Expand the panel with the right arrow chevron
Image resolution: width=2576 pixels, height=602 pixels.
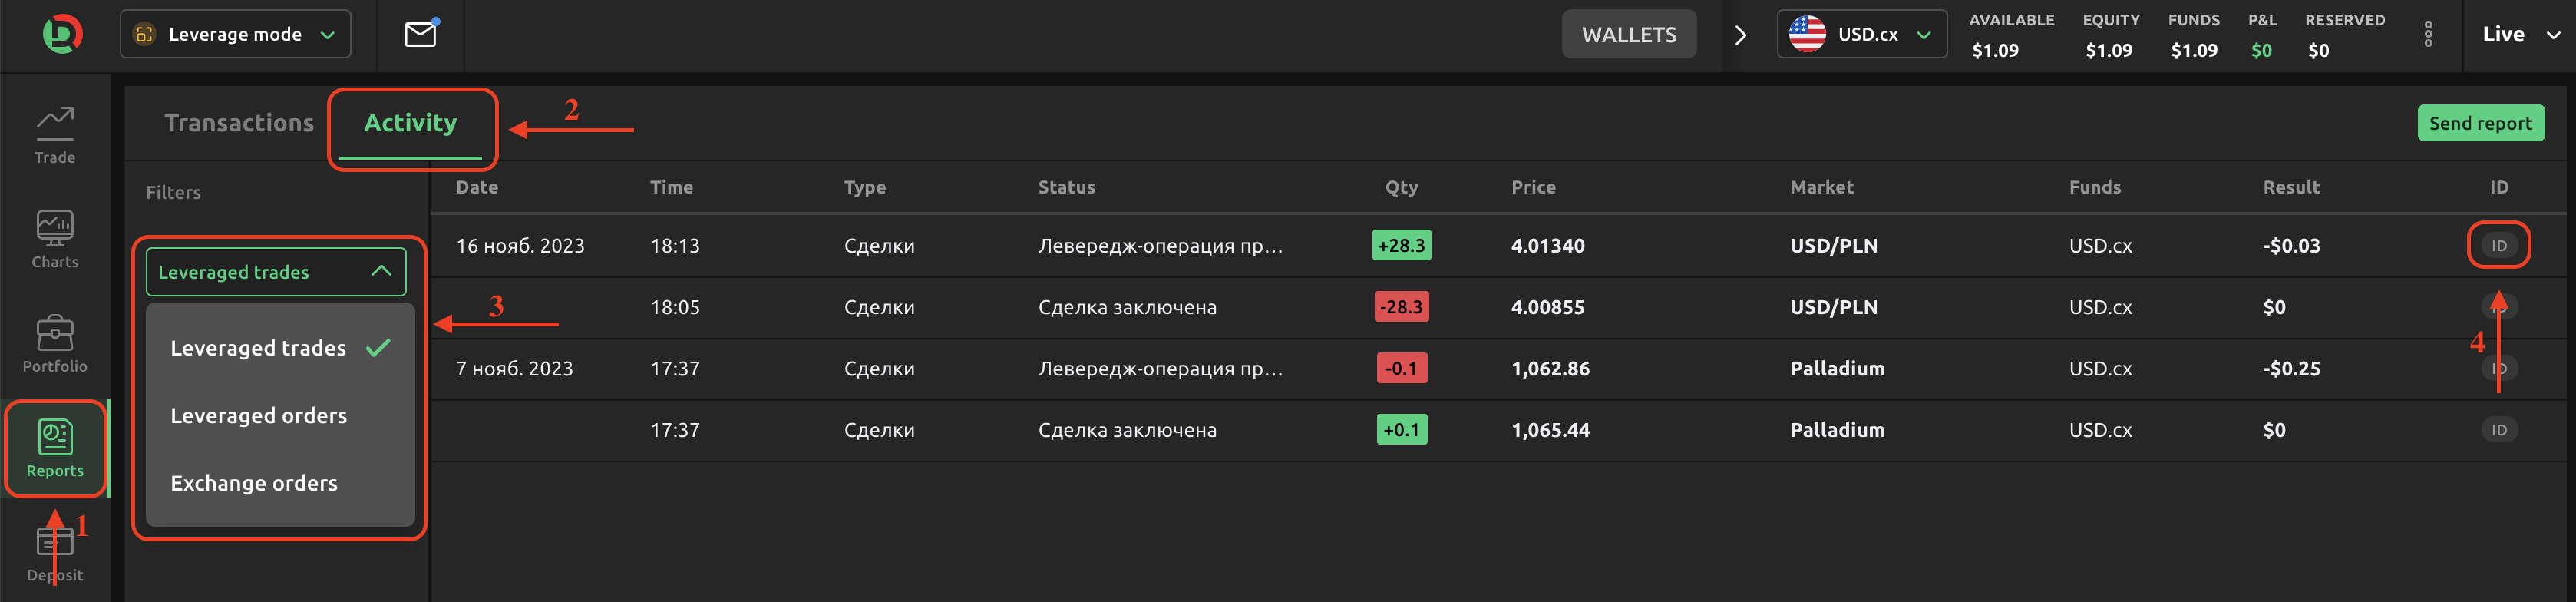(x=1741, y=33)
